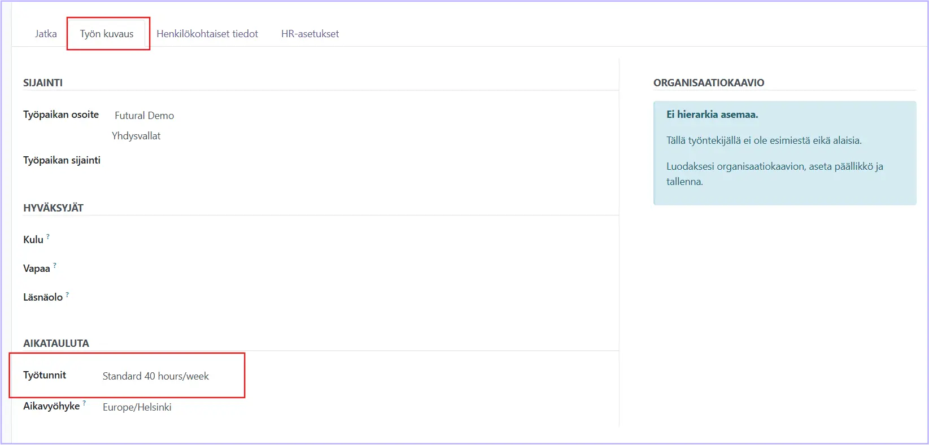Go to the HR-asetukset tab
Screen dimensions: 929x445
click(x=310, y=34)
